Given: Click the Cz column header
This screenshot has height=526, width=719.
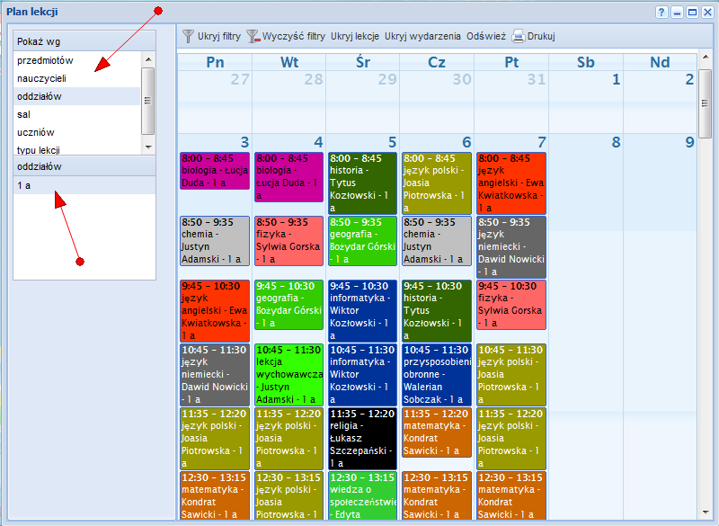Looking at the screenshot, I should pos(437,62).
